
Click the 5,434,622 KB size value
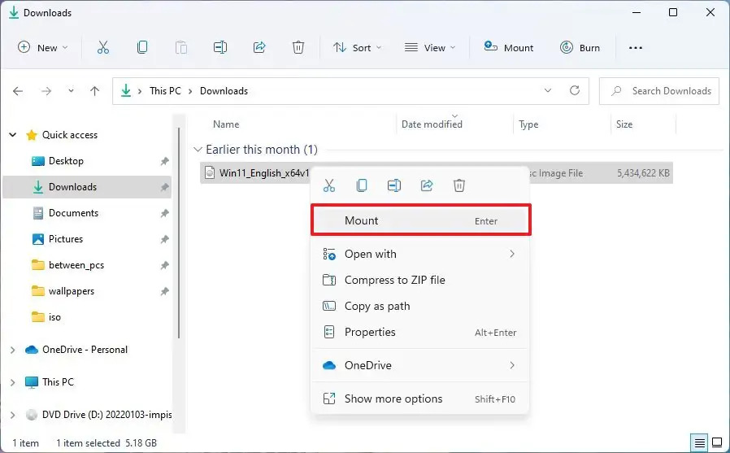click(x=643, y=173)
